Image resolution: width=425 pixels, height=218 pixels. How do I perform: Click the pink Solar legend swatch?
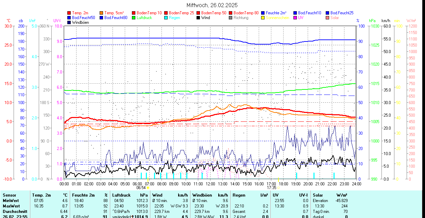click(x=328, y=18)
